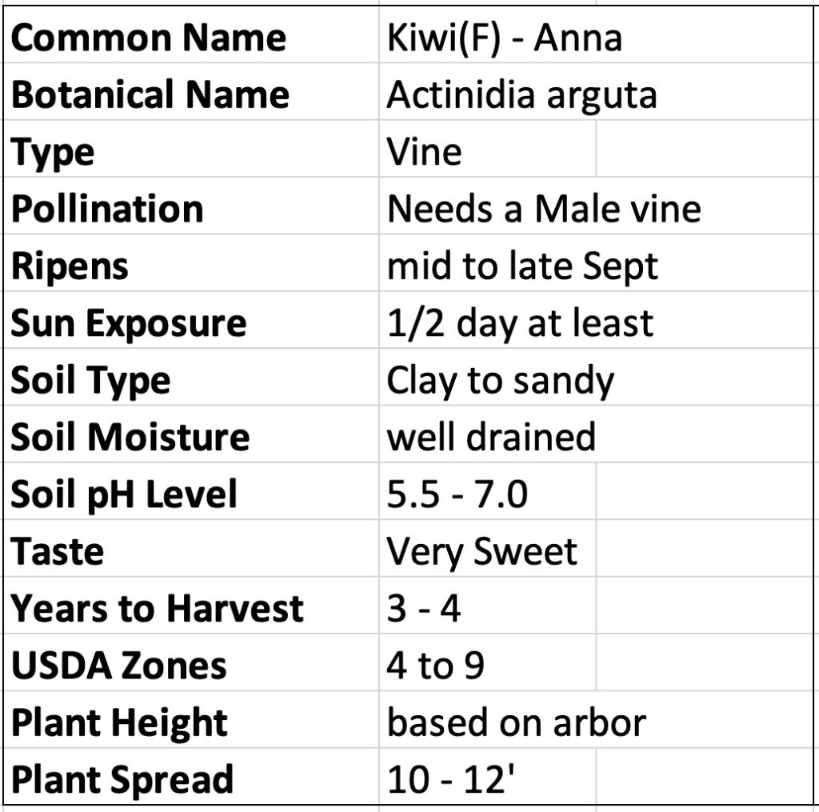Select the 'Needs a Male vine' cell
The image size is (819, 812).
point(544,210)
